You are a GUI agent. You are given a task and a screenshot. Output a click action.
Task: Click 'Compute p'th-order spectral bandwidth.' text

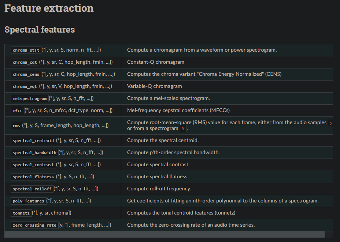click(x=173, y=153)
